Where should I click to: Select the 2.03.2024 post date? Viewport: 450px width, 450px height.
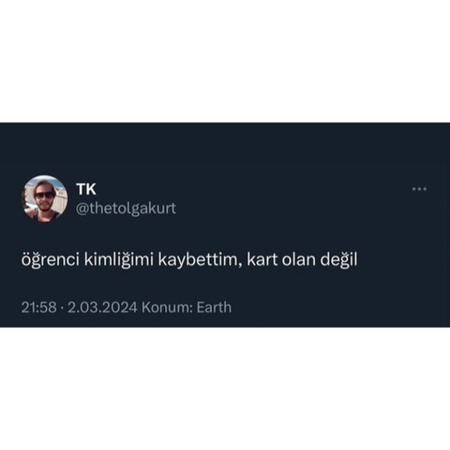pyautogui.click(x=102, y=308)
